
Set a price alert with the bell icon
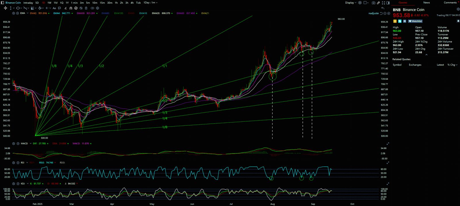[x=458, y=21]
